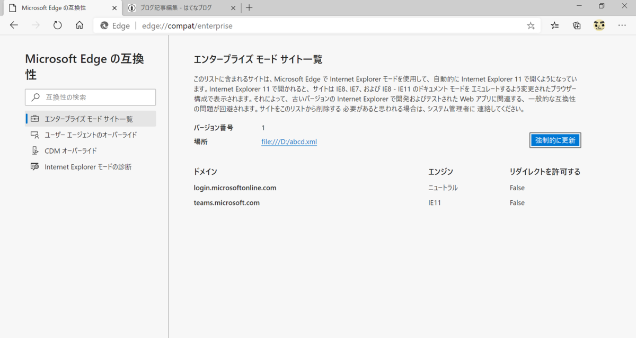Click the 強制的に更新 button
Viewport: 636px width, 338px height.
point(555,140)
